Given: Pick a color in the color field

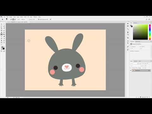Looking at the screenshot, I should coord(140,32).
